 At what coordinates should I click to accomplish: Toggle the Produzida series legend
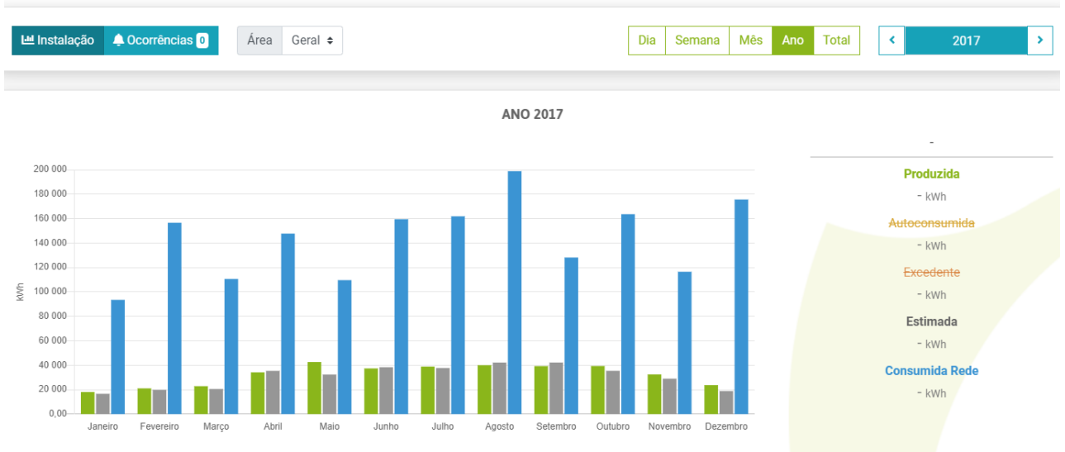point(931,174)
